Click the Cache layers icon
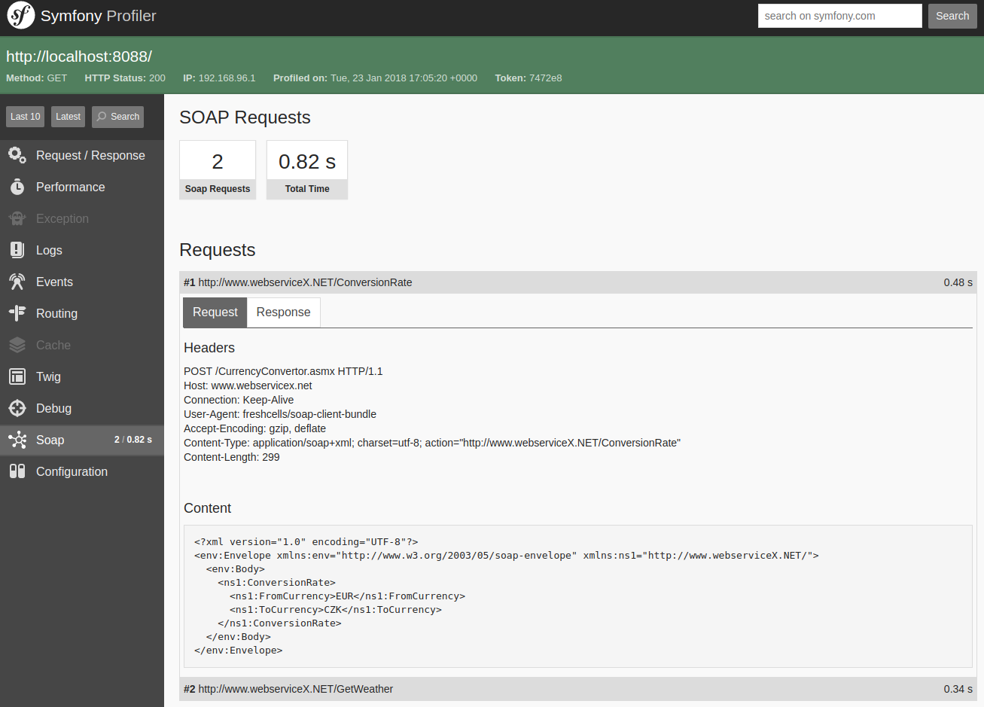Screen dimensions: 984x707 point(17,345)
